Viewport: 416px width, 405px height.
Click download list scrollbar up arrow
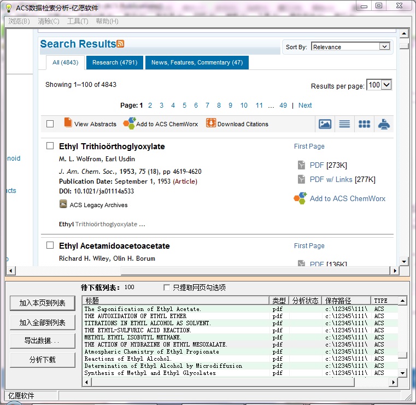(402, 301)
